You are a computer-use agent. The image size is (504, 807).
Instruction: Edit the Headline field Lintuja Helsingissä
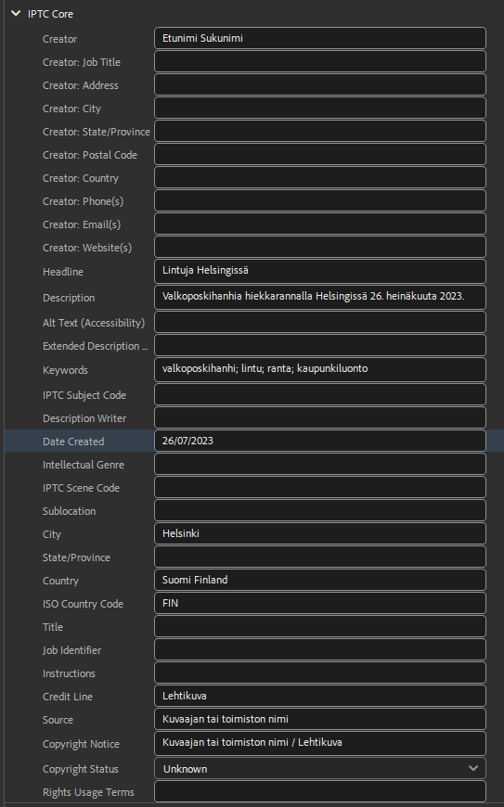320,271
